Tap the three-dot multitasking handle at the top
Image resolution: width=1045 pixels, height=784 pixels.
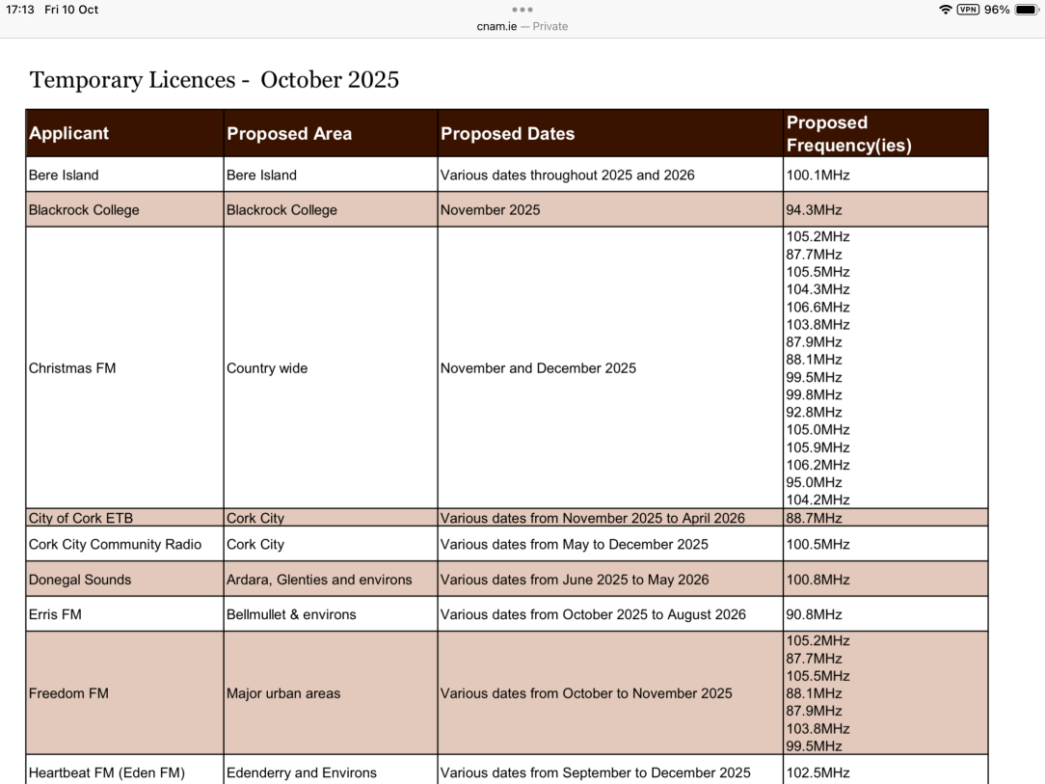click(522, 10)
